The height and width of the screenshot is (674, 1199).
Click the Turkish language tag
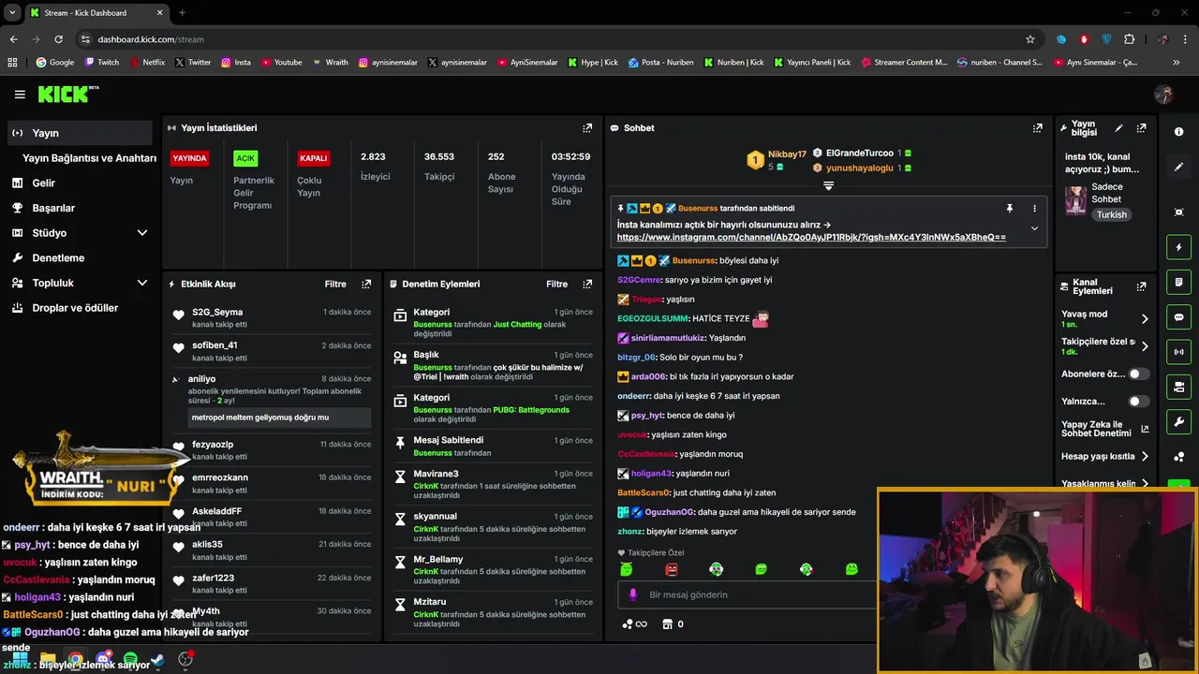click(x=1112, y=215)
